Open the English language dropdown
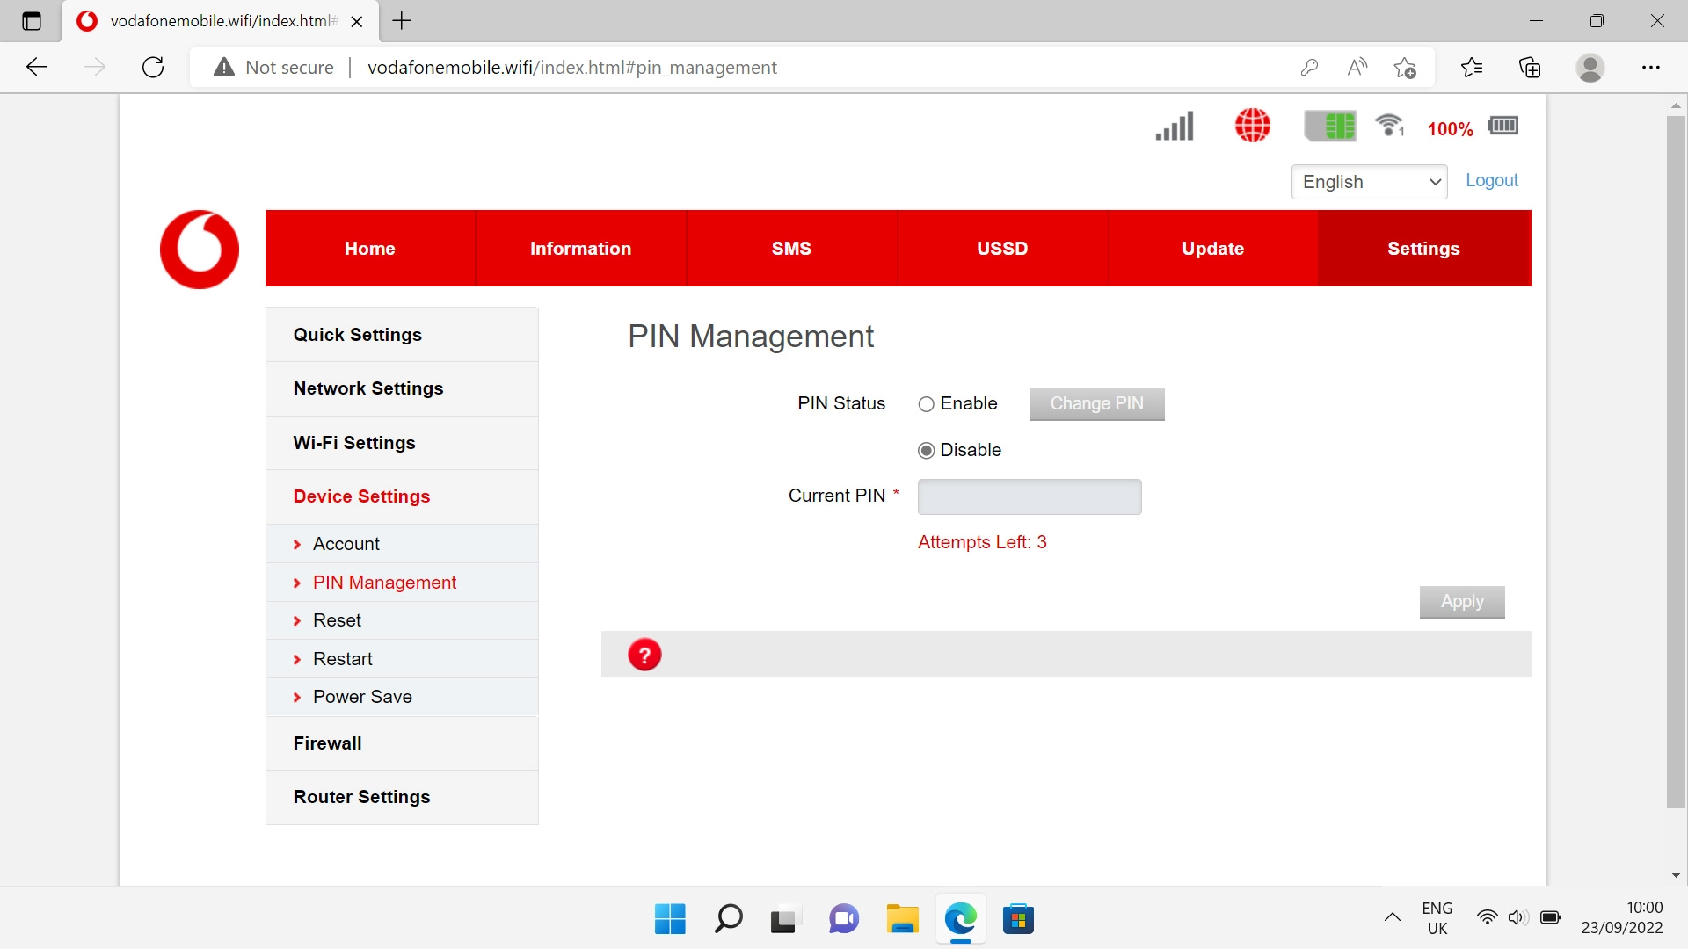The height and width of the screenshot is (949, 1688). 1369,182
